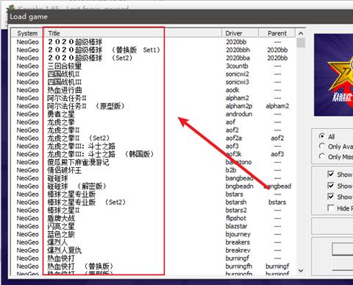Sort list by Parent column header

click(x=277, y=33)
